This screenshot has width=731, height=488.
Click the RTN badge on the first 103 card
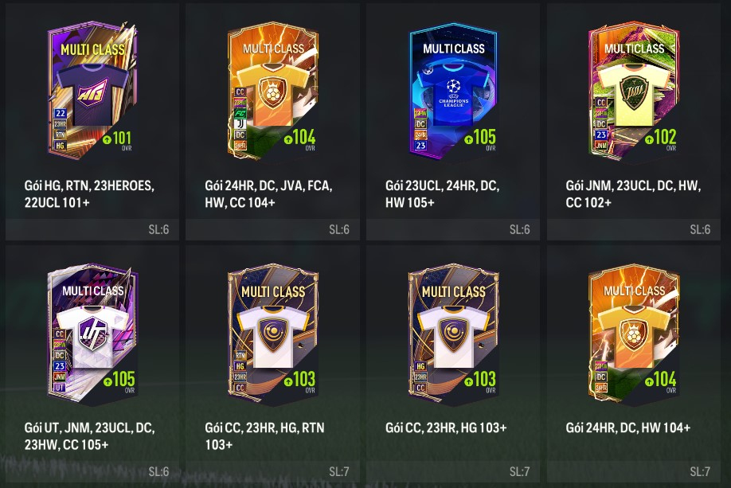(x=240, y=355)
